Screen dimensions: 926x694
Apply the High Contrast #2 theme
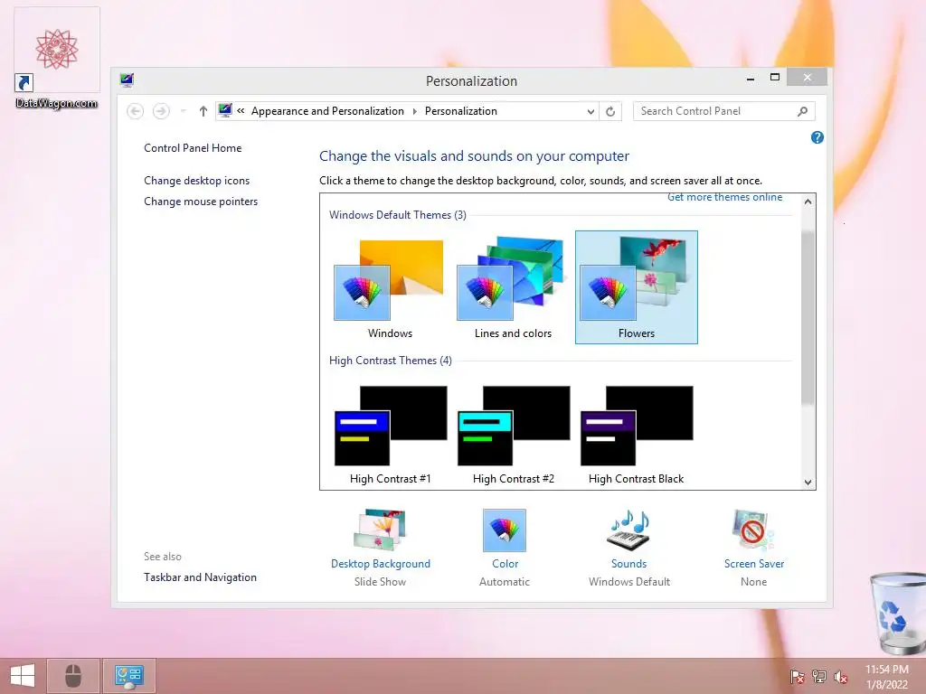[514, 436]
